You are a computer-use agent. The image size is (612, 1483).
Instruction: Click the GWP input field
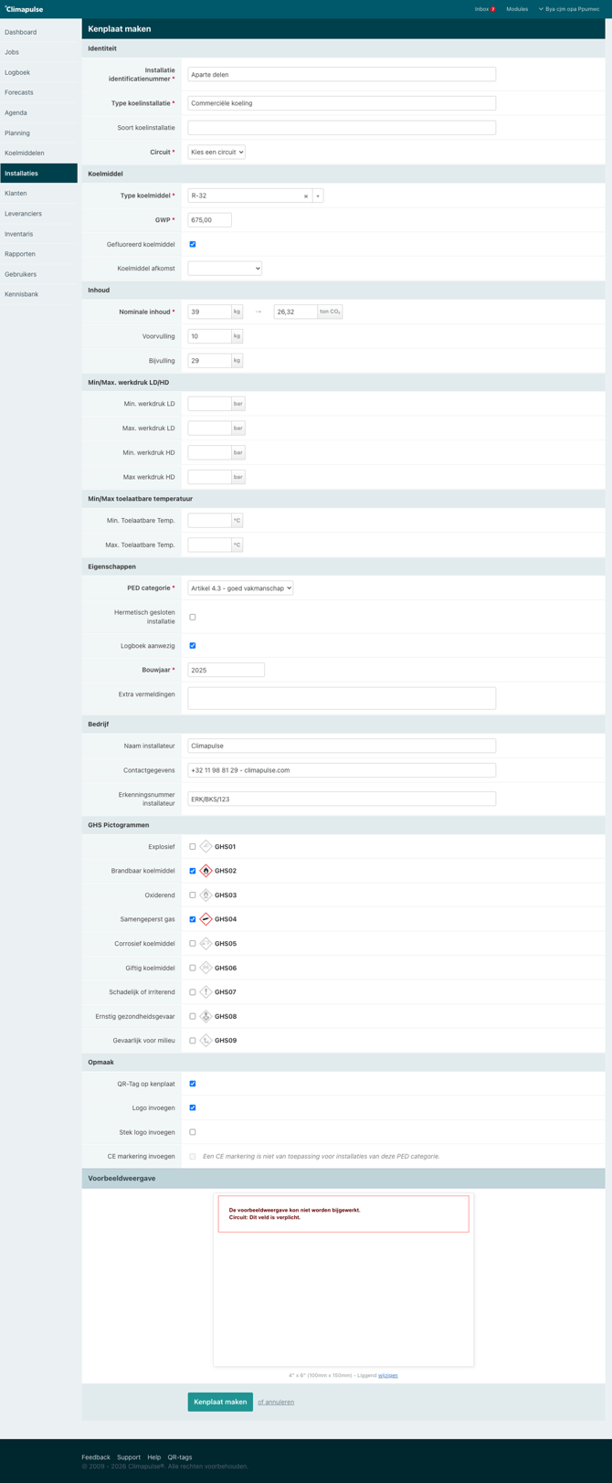coord(210,220)
